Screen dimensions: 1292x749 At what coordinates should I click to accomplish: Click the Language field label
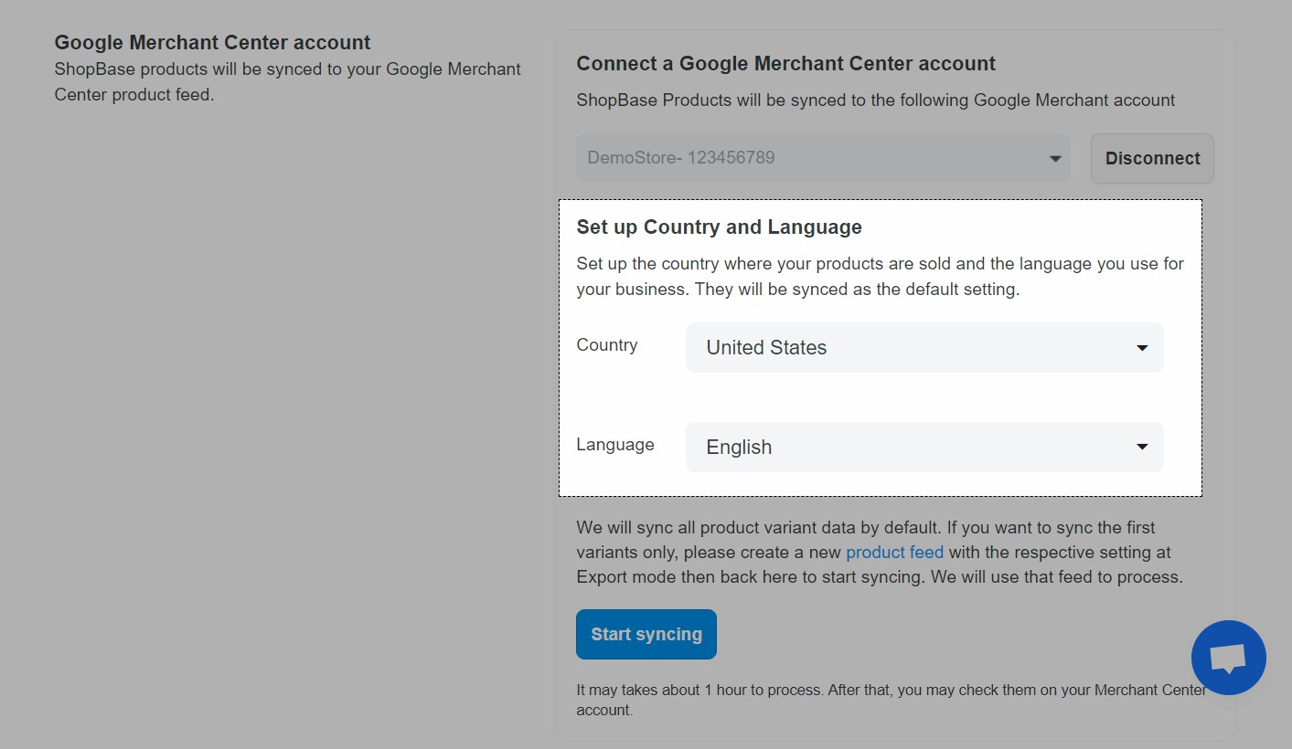[x=614, y=445]
